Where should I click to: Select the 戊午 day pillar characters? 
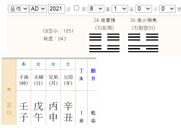pyautogui.click(x=38, y=112)
